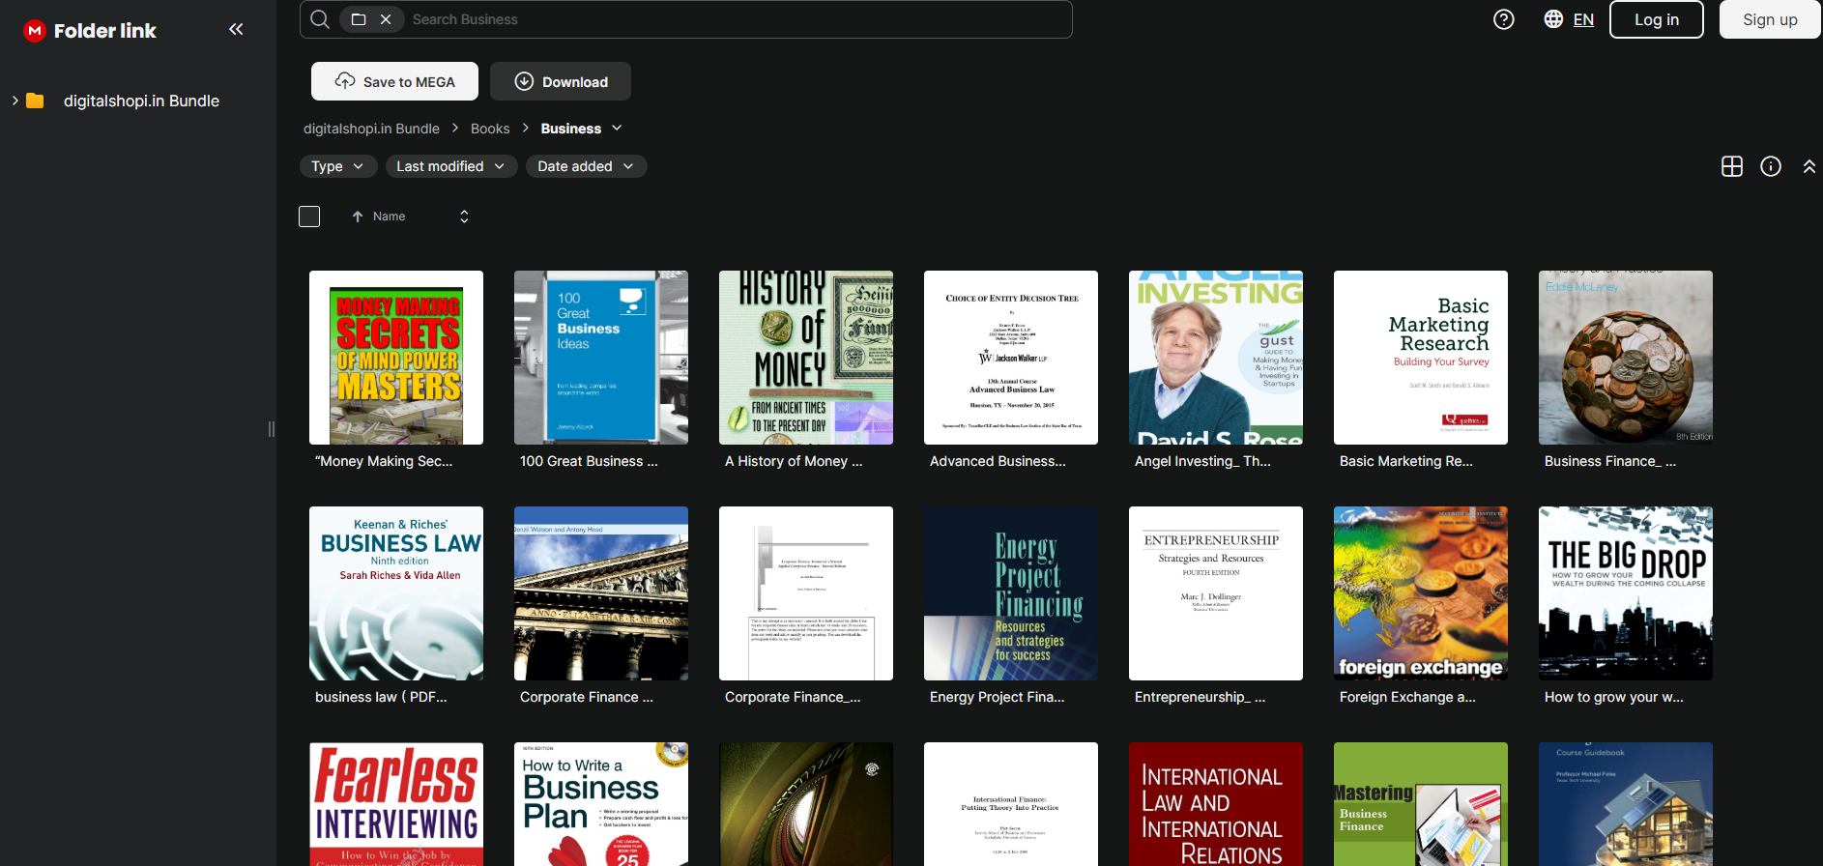Open Keenan & Riches Business Law thumbnail

[396, 593]
